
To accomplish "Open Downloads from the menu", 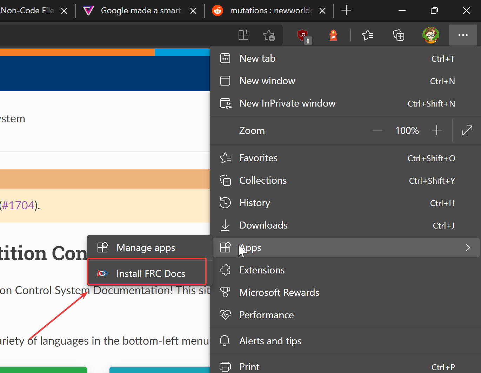I will click(263, 225).
